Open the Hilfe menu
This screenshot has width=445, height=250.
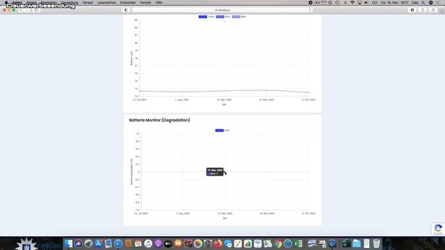(x=159, y=3)
